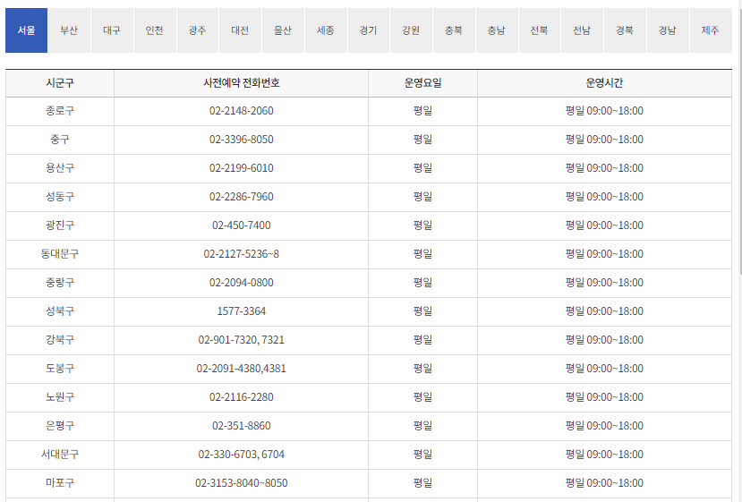Click phone number 02-2148-2060
This screenshot has width=742, height=502.
click(x=242, y=111)
